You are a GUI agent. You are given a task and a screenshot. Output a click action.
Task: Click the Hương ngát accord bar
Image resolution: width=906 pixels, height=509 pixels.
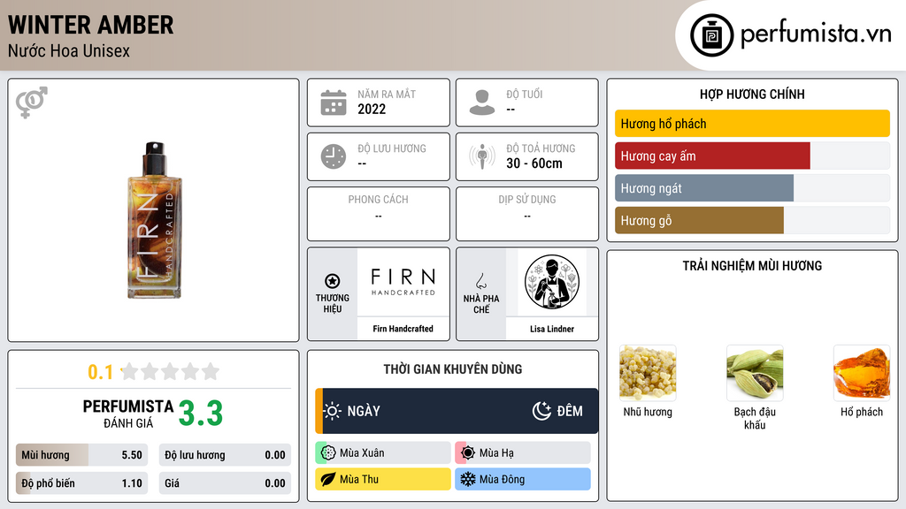coord(752,188)
